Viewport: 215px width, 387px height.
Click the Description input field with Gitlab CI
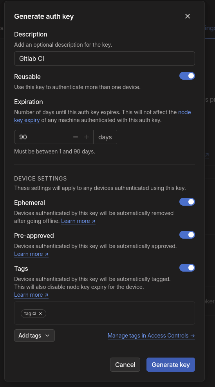[x=105, y=58]
